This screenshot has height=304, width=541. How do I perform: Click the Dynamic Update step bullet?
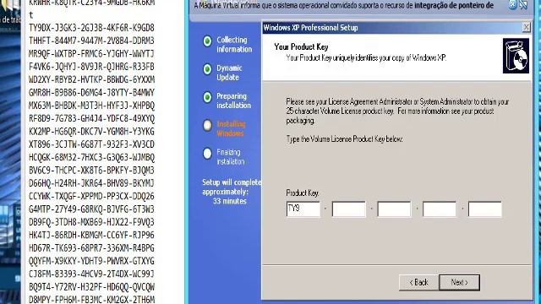click(207, 69)
